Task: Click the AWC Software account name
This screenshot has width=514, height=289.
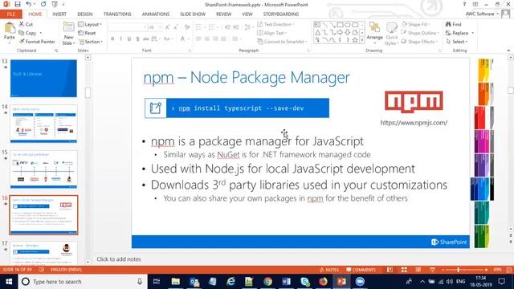Action: point(480,14)
